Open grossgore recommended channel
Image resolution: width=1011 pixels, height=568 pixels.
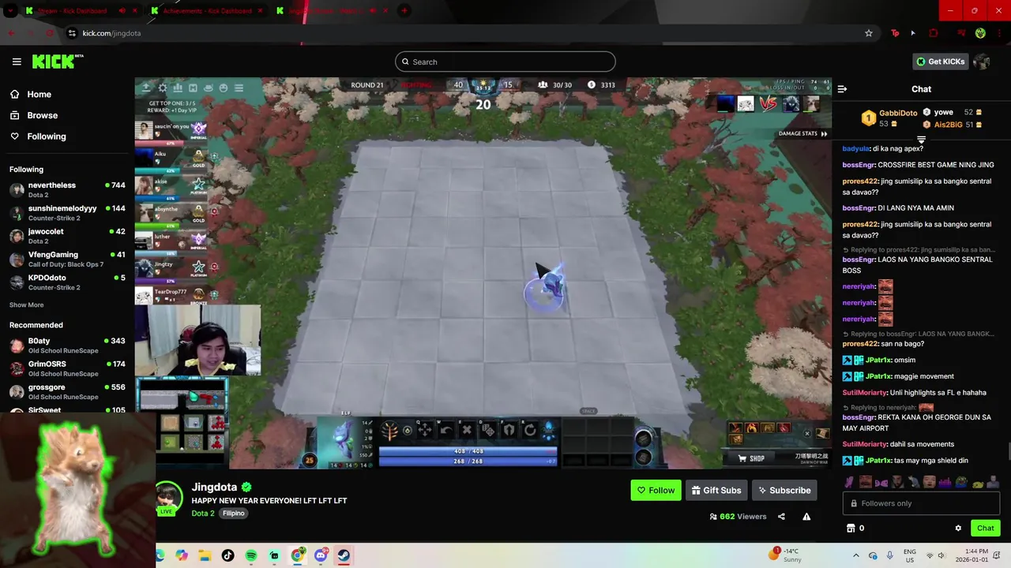[66, 391]
